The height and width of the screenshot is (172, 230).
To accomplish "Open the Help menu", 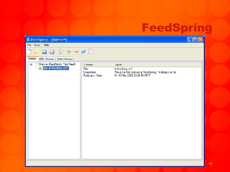I will tap(46, 45).
